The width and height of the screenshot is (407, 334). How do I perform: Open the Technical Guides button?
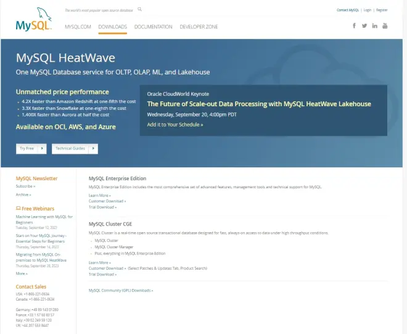(75, 149)
